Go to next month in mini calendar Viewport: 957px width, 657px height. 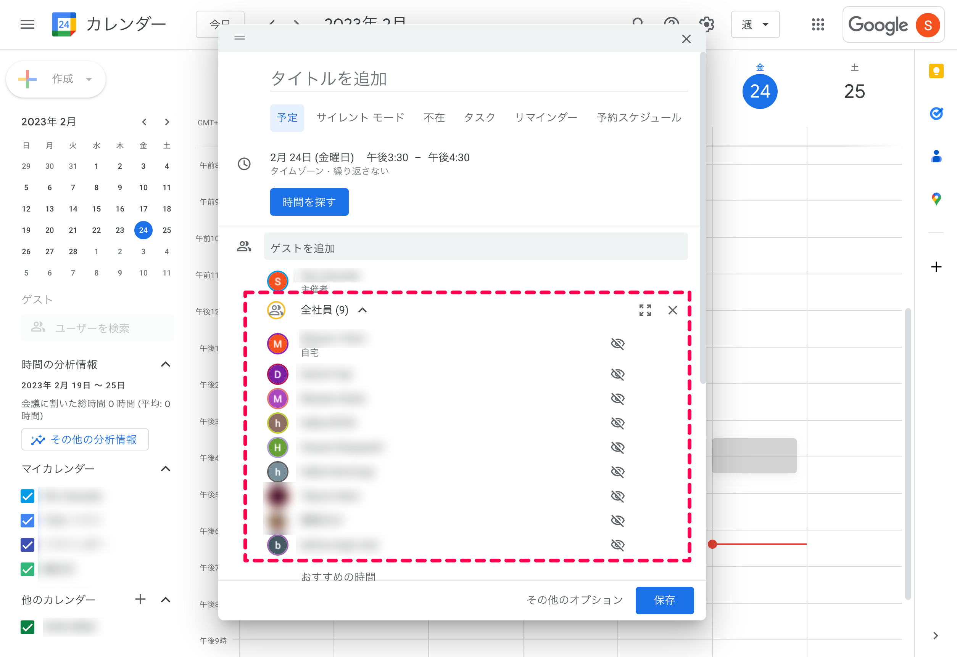click(167, 122)
